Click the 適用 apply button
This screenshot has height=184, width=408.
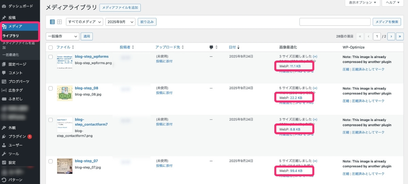click(x=87, y=36)
